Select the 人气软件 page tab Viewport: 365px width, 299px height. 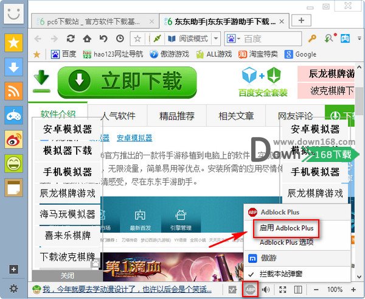click(x=118, y=116)
